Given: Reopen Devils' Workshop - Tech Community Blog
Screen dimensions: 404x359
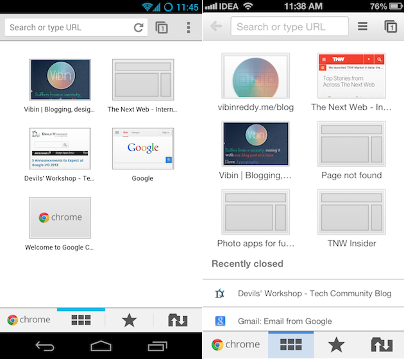Looking at the screenshot, I should coord(303,293).
